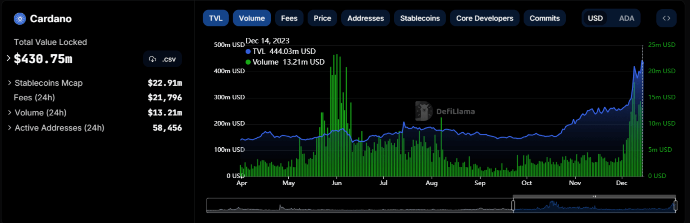Enable the Commits chart series

pyautogui.click(x=544, y=18)
